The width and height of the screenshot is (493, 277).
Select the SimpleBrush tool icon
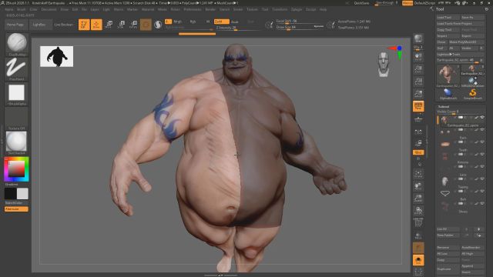(472, 94)
